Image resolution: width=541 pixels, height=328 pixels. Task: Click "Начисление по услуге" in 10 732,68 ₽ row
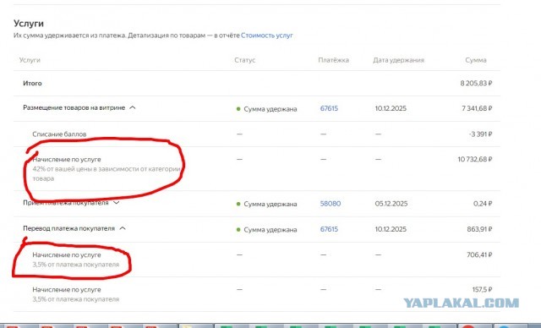pyautogui.click(x=67, y=159)
